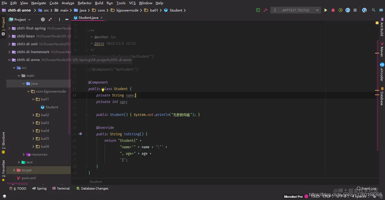Click the Student breadcrumb at editor bottom
385x200 pixels.
96,182
